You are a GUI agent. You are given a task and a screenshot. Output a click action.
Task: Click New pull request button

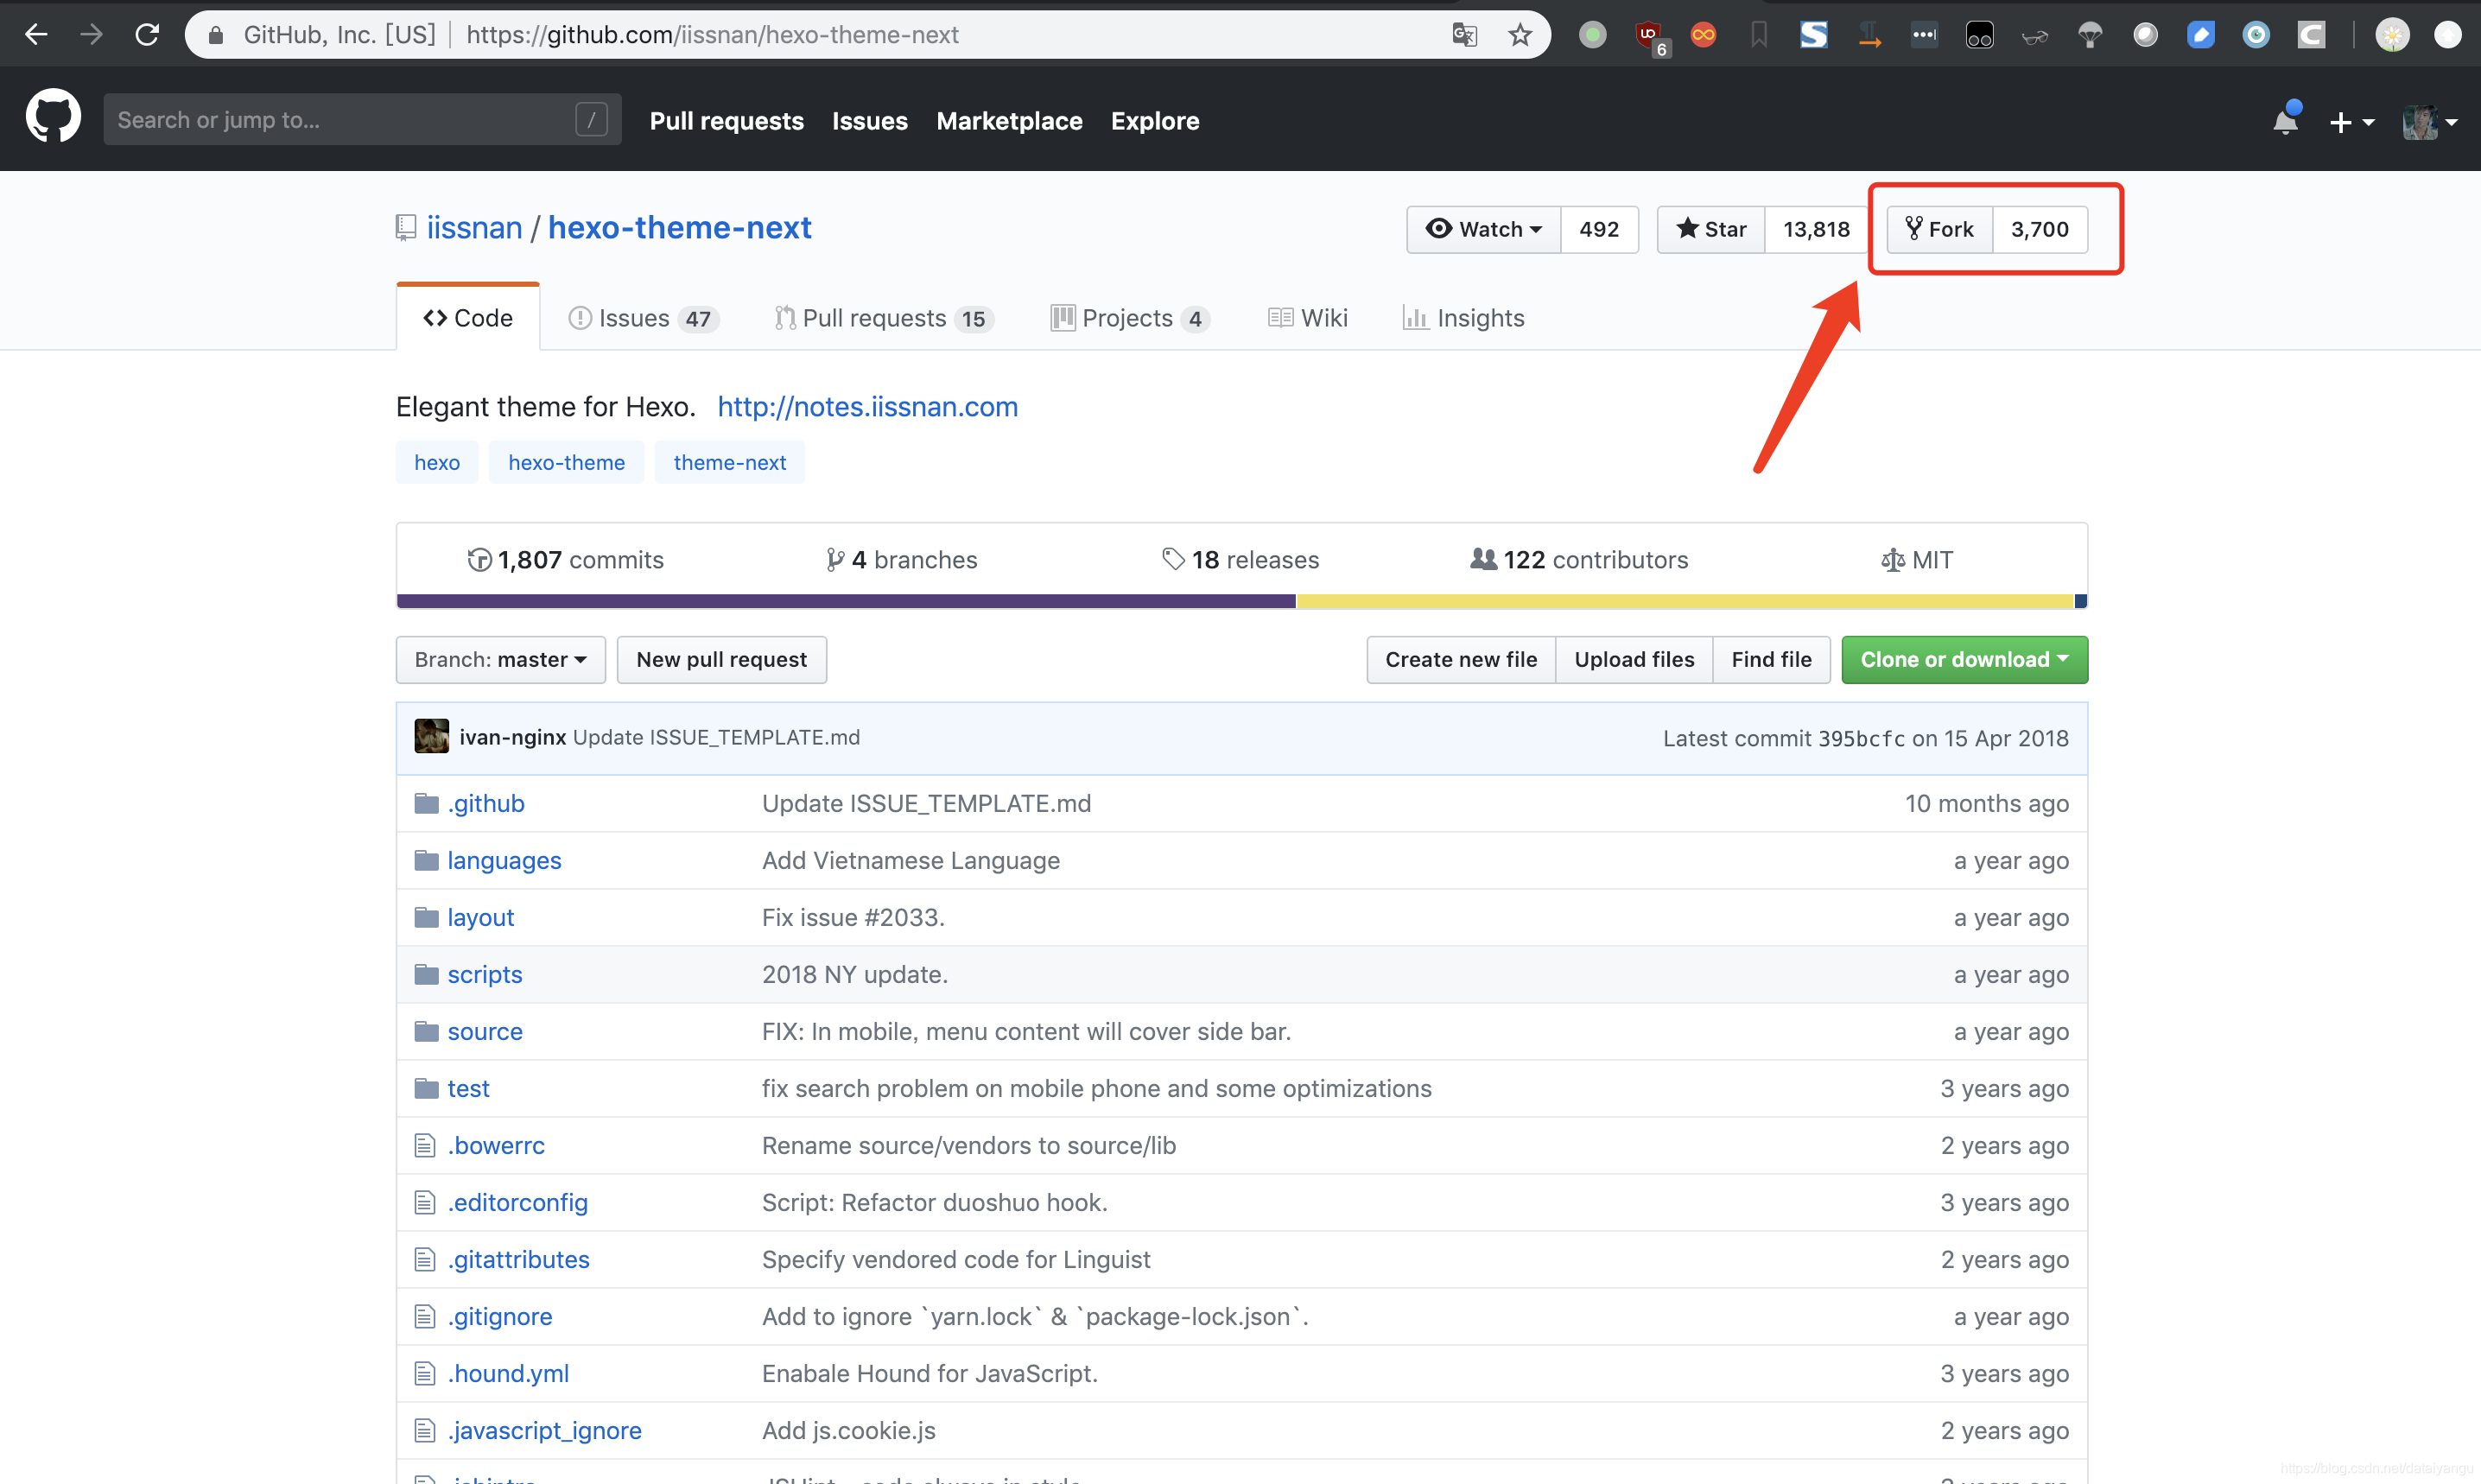(722, 660)
